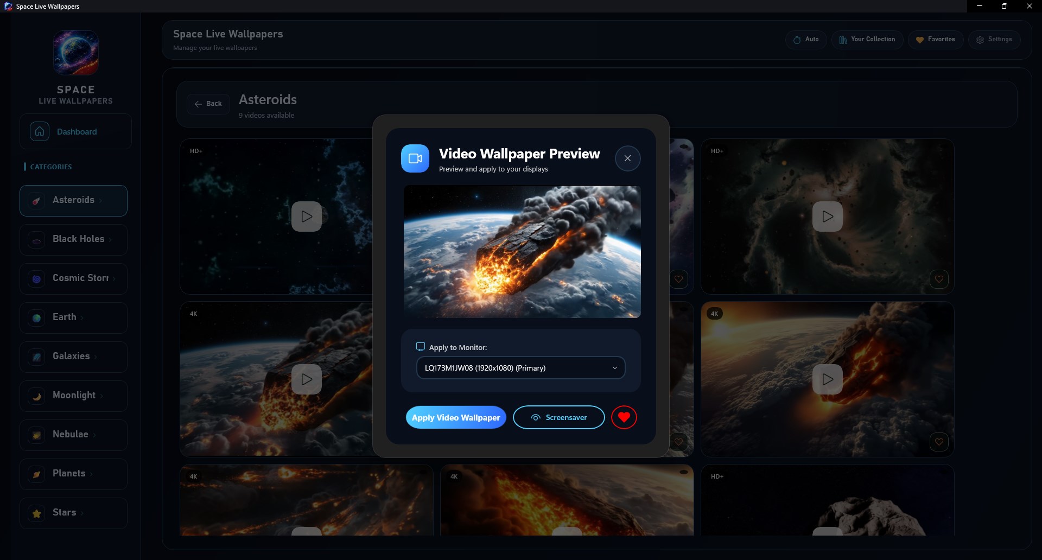Viewport: 1042px width, 560px height.
Task: Click the app icon in the title bar
Action: (8, 7)
